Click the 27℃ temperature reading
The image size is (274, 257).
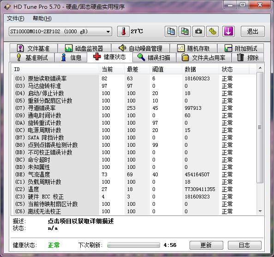tap(137, 31)
